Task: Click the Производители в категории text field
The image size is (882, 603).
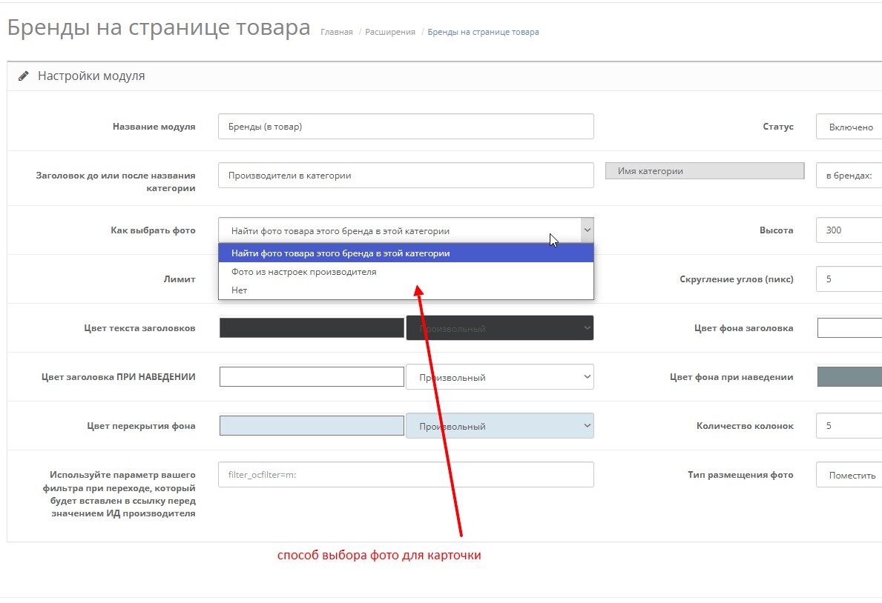Action: click(406, 176)
